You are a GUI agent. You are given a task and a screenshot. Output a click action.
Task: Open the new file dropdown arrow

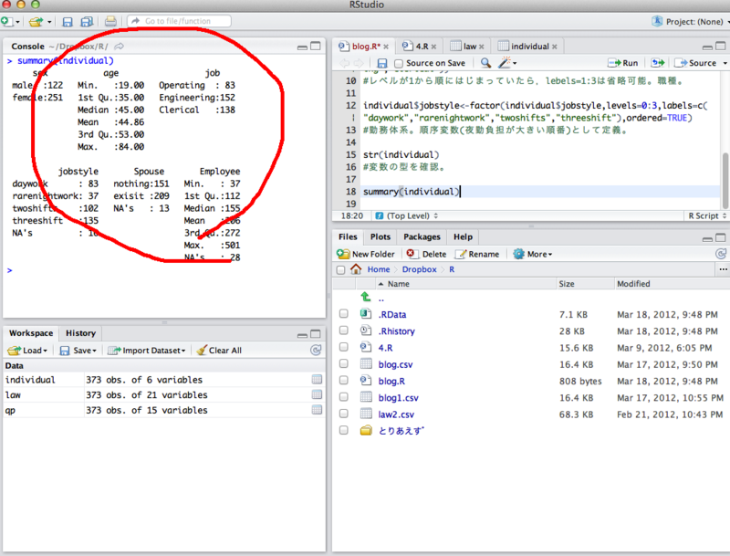click(x=17, y=22)
